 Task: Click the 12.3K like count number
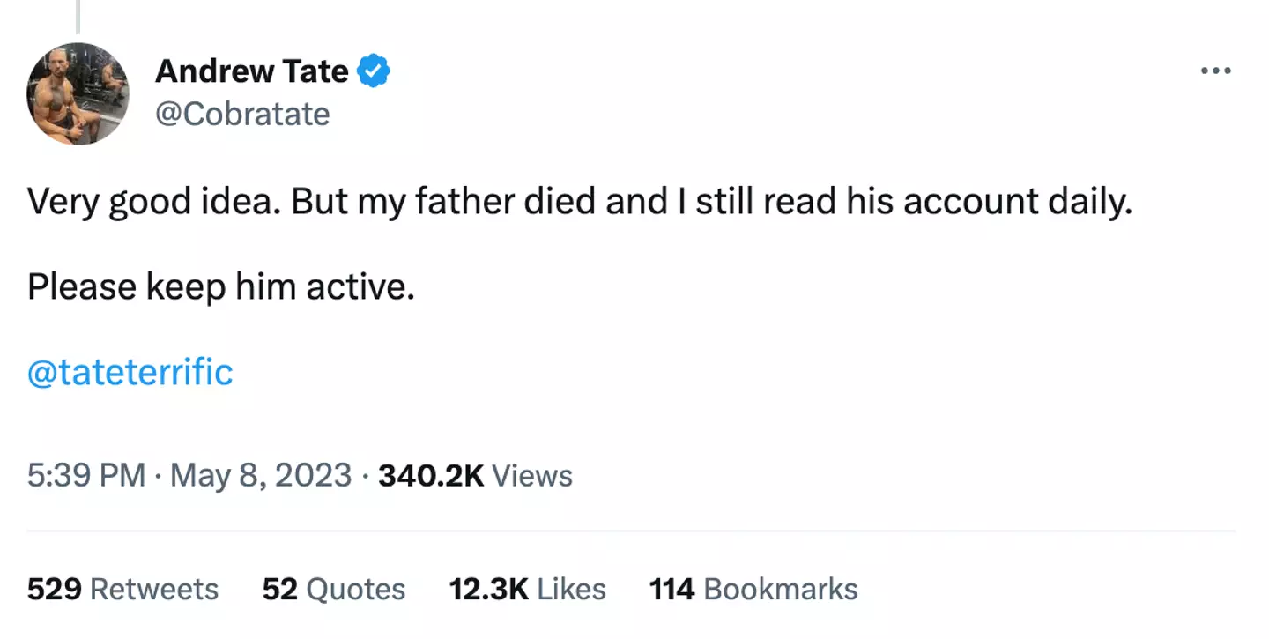click(487, 589)
